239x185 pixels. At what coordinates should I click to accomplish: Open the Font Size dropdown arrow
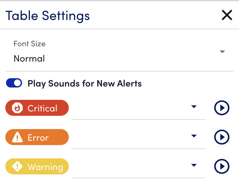point(222,52)
